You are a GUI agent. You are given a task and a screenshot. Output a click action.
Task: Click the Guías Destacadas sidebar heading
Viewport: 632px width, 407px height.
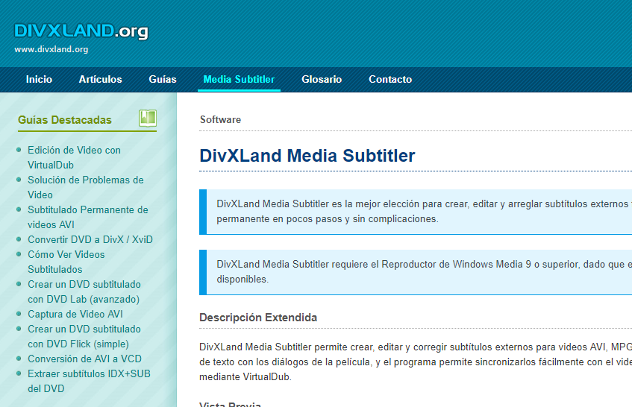pos(65,120)
